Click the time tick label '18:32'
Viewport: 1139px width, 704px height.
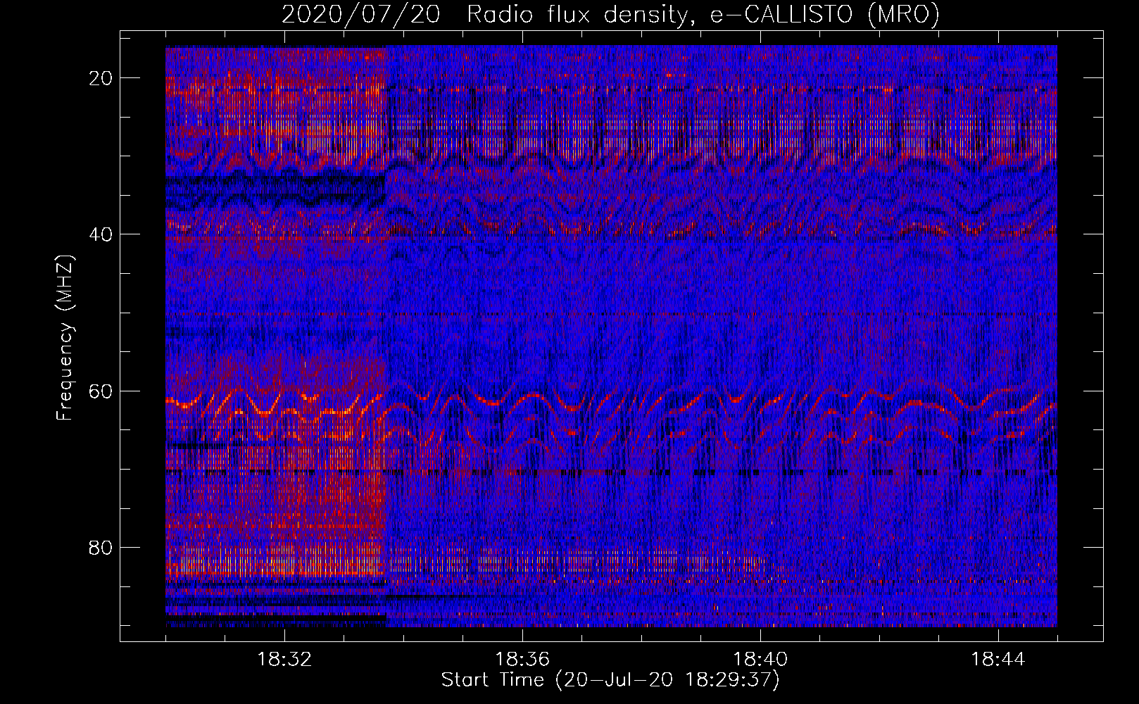284,660
